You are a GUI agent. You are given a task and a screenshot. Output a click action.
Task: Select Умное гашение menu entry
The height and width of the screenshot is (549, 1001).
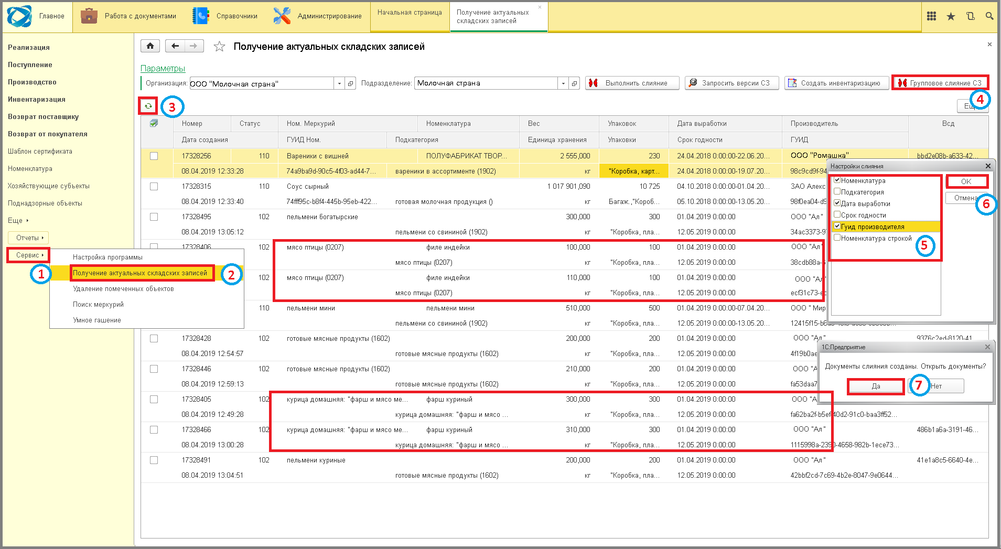[x=96, y=320]
